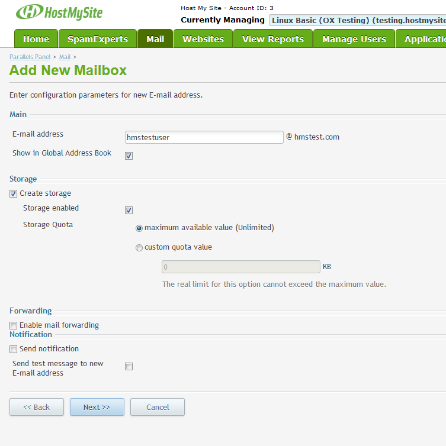Click 'Enter configuration parameters' description text
Image resolution: width=446 pixels, height=446 pixels.
[x=106, y=95]
